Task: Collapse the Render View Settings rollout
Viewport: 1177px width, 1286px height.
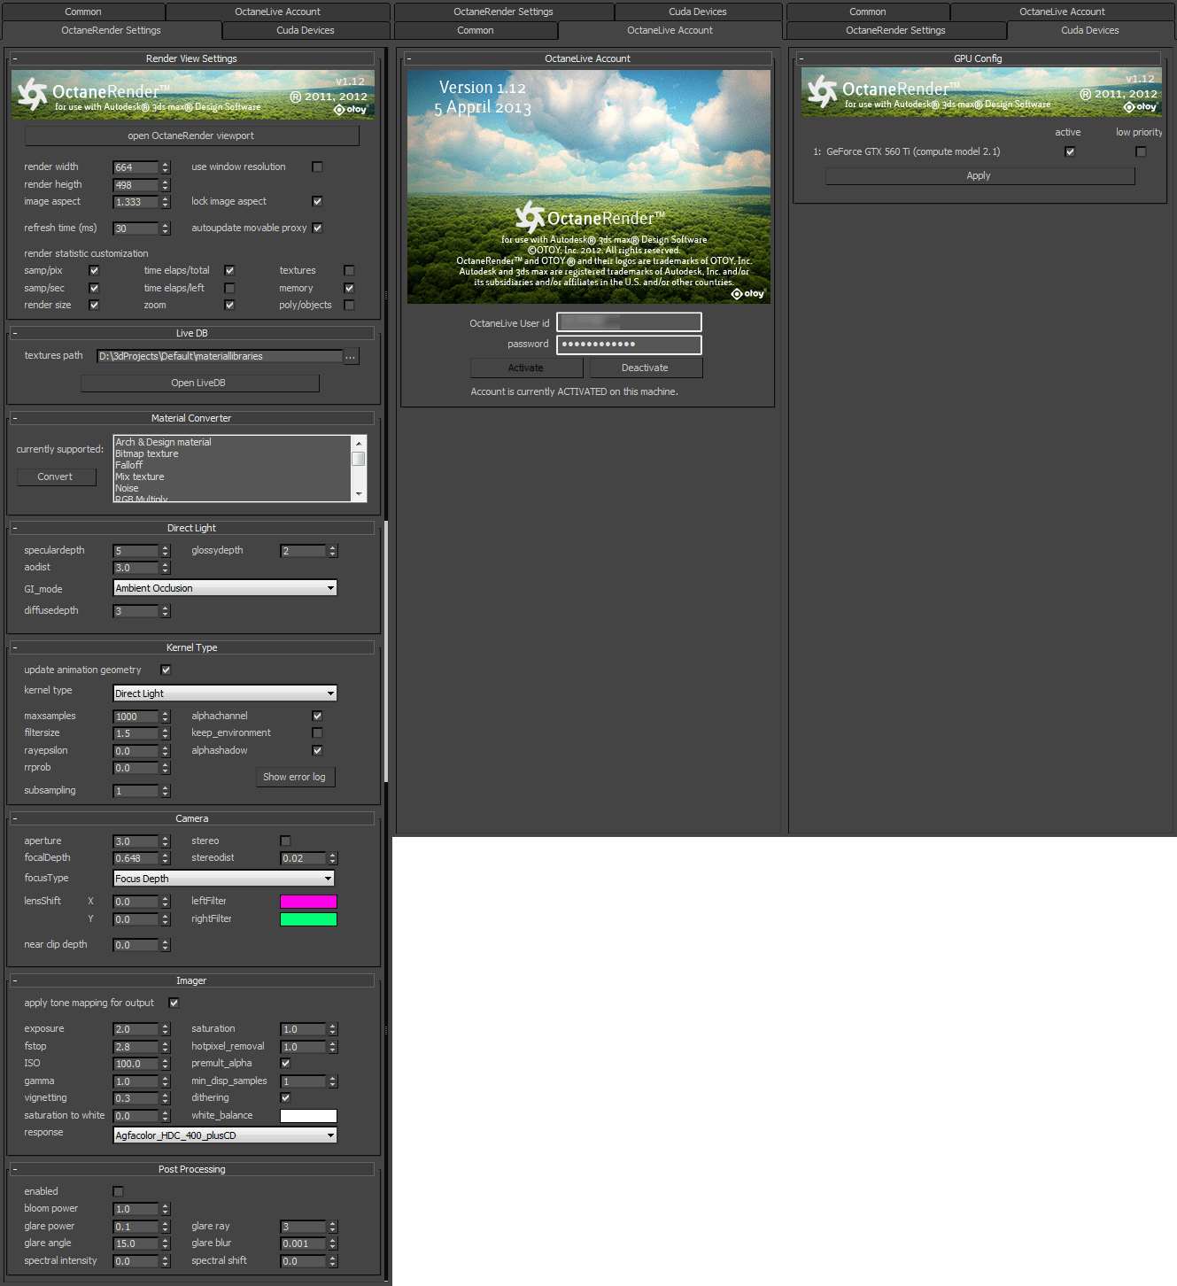Action: (191, 58)
